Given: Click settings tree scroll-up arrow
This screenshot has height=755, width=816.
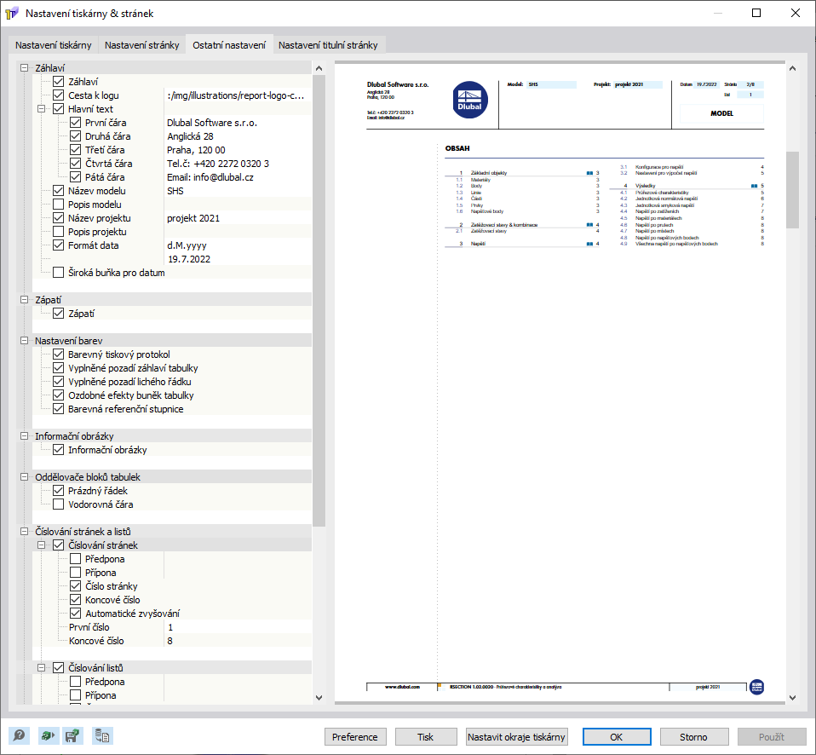Looking at the screenshot, I should click(x=319, y=68).
